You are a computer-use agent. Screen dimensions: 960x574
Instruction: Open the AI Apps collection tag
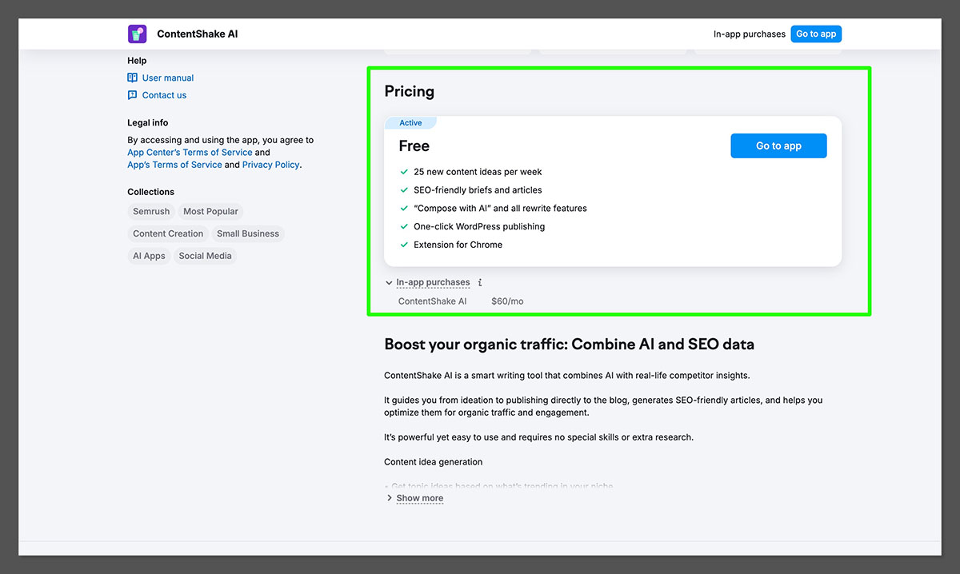click(149, 257)
